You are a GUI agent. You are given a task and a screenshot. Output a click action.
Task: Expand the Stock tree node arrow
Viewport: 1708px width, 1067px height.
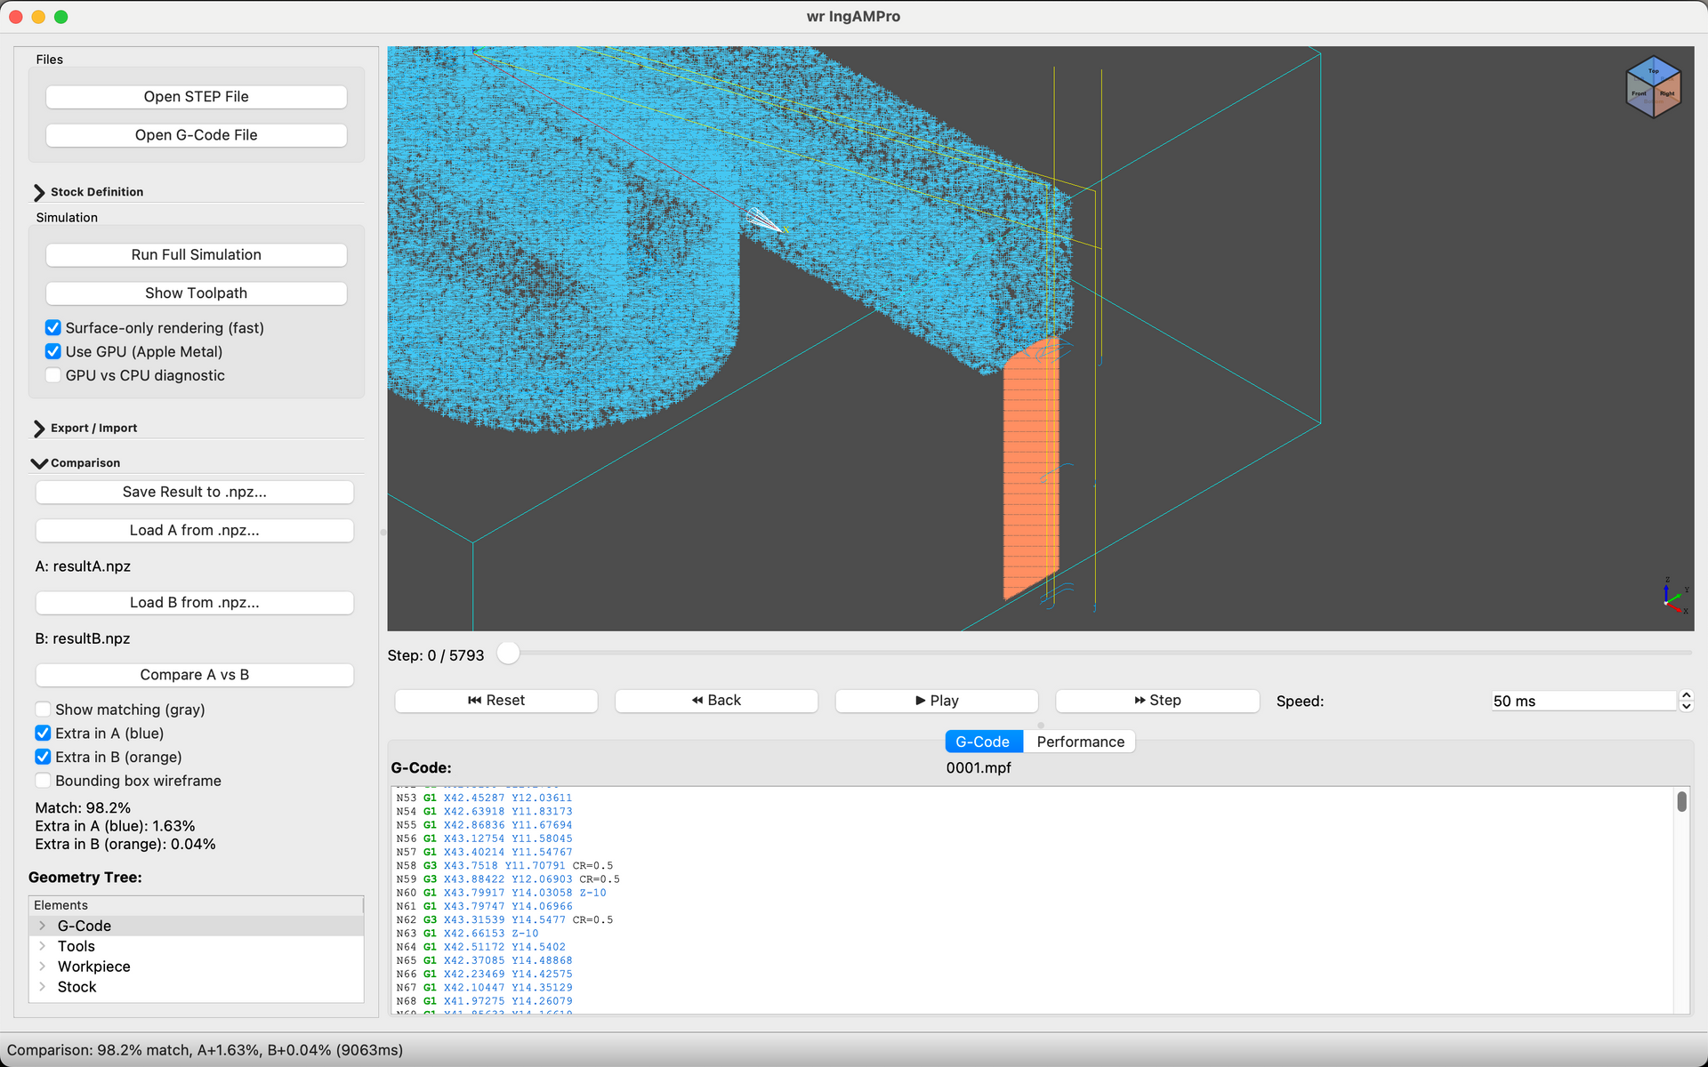42,987
